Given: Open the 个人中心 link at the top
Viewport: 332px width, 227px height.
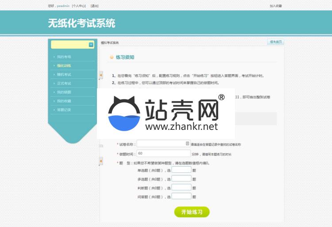Looking at the screenshot, I should (x=79, y=6).
